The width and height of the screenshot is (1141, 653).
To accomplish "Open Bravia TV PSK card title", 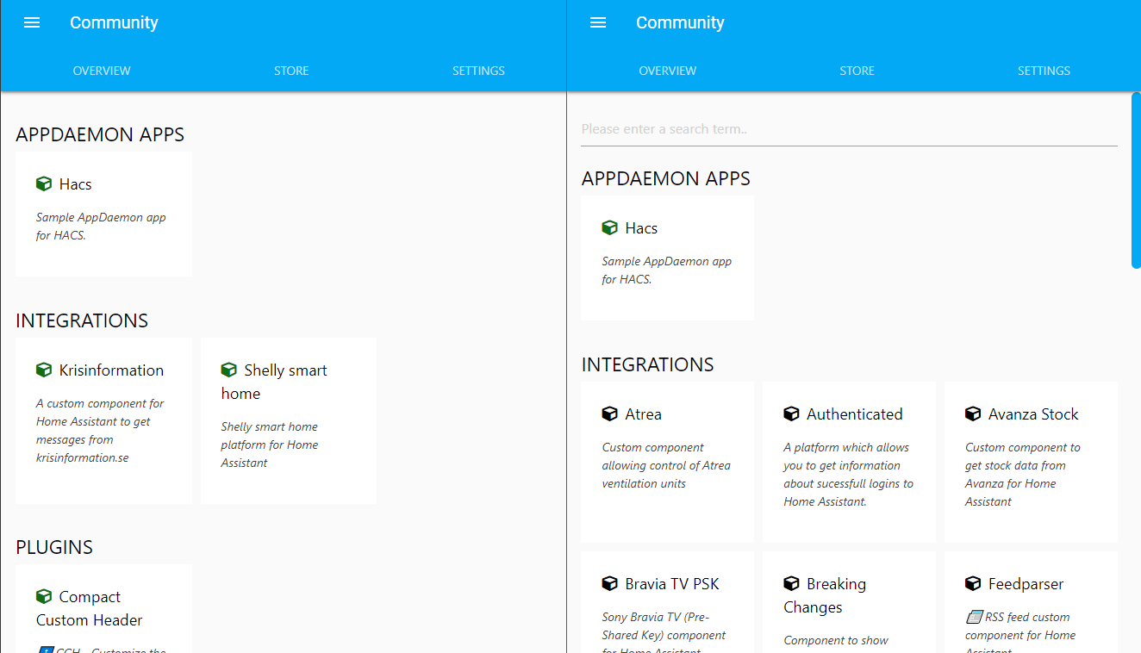I will (x=672, y=584).
